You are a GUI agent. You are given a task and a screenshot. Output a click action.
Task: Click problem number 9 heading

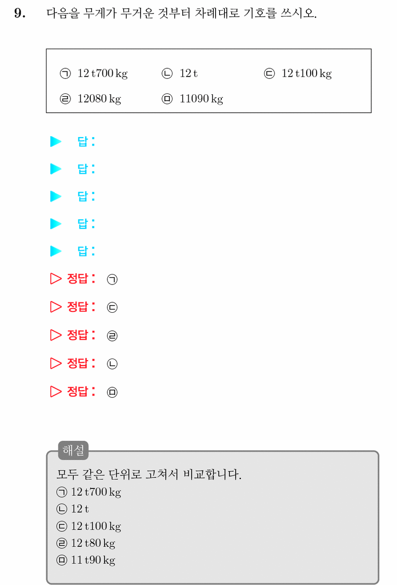pos(20,13)
